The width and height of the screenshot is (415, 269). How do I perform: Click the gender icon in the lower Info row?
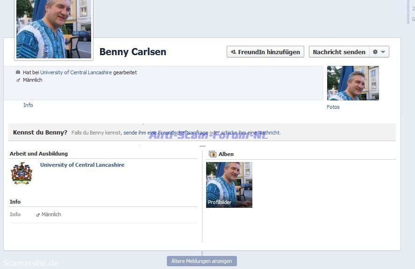click(x=38, y=215)
